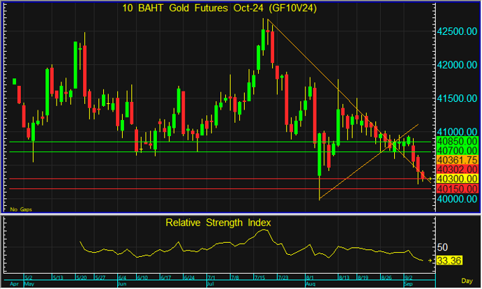Click the Sep month label
Viewport: 482px width, 289px height.
[x=409, y=284]
